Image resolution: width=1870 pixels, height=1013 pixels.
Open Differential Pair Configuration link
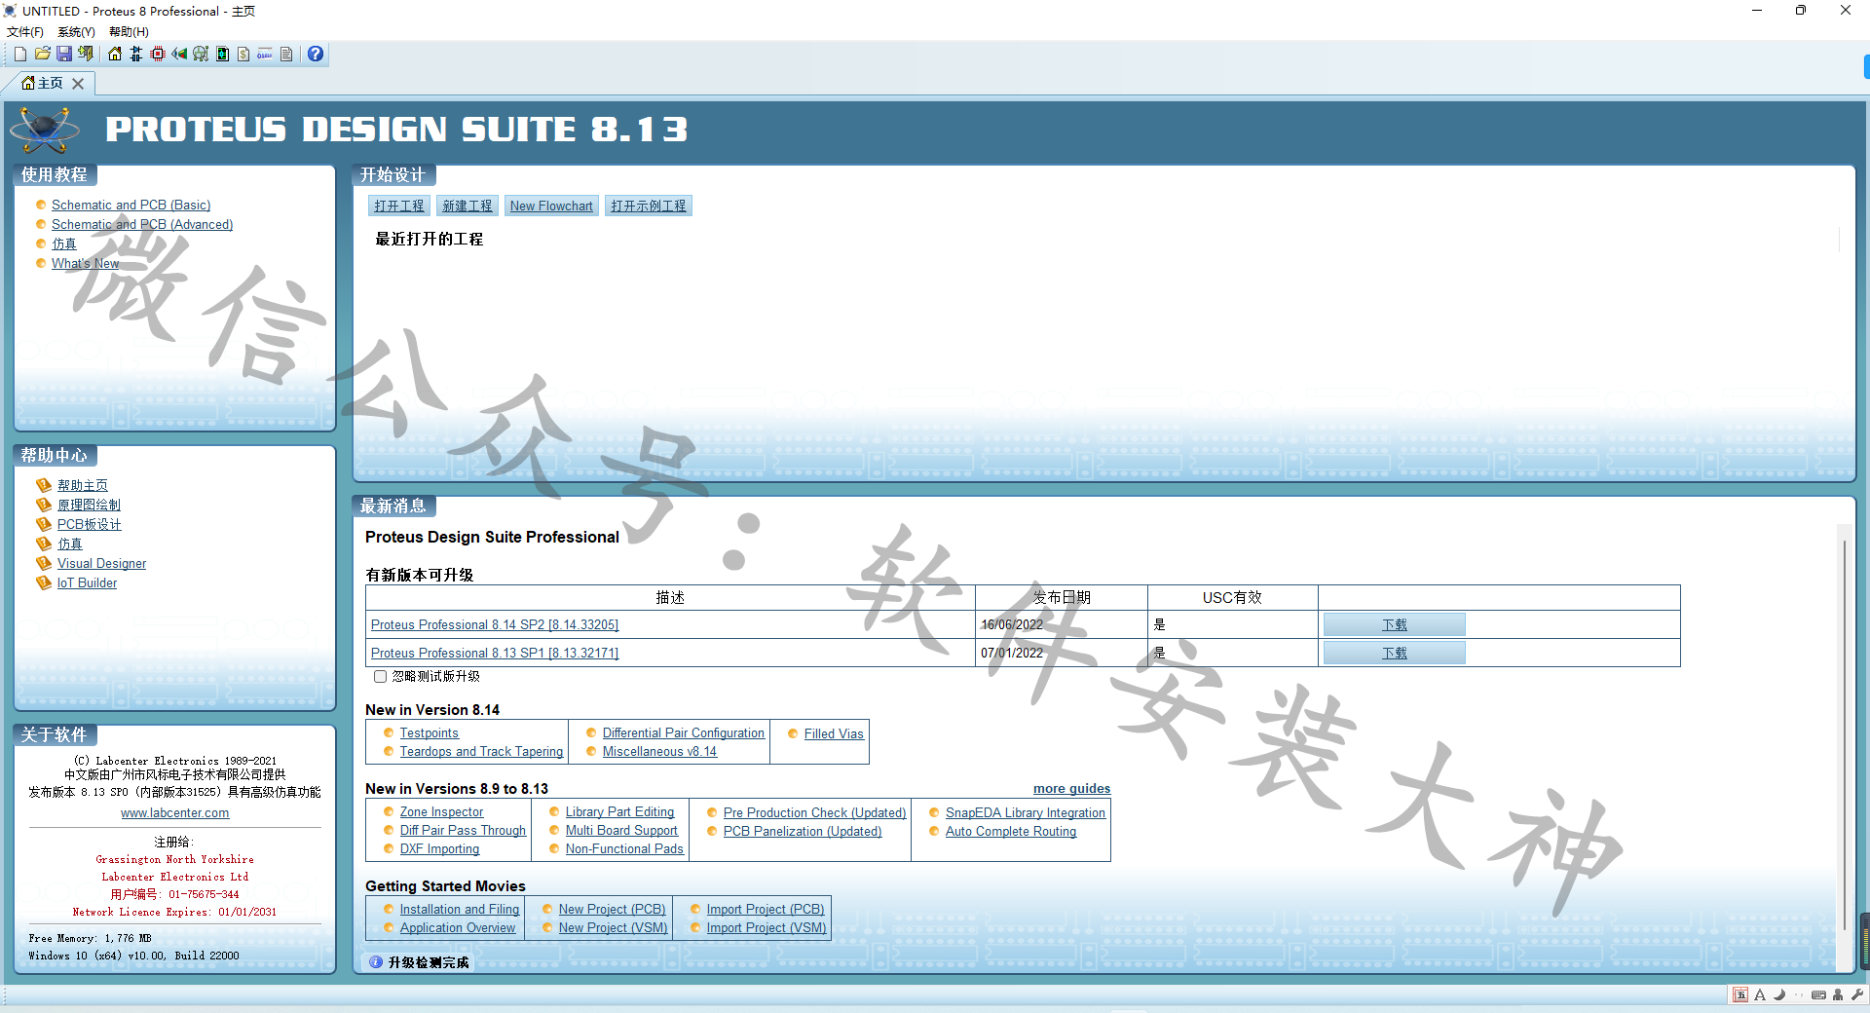pos(684,733)
